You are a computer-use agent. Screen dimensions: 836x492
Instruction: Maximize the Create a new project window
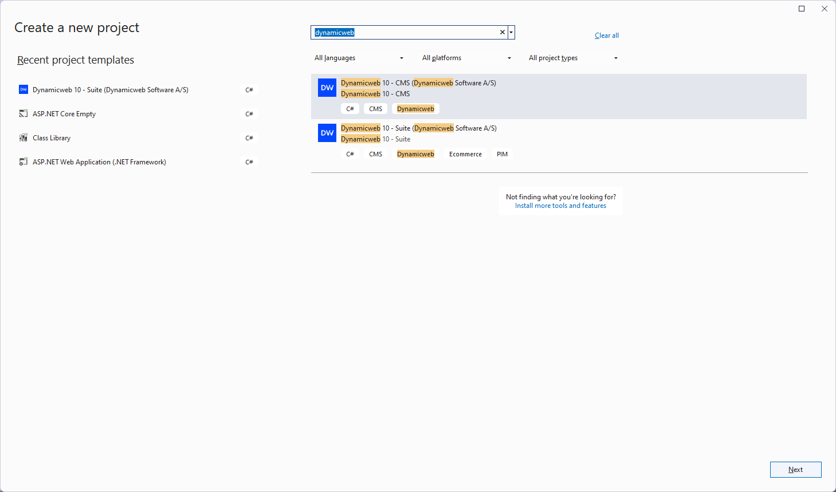[x=802, y=9]
